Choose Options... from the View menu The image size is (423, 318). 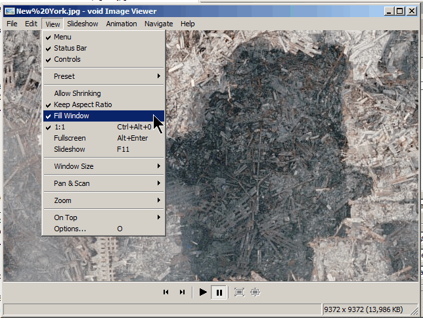pos(70,229)
